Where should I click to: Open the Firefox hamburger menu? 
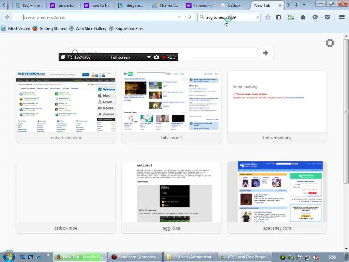342,17
